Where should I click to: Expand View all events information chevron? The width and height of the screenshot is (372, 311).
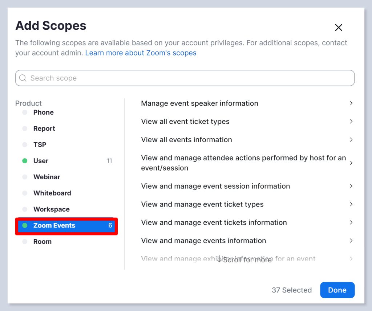click(351, 140)
